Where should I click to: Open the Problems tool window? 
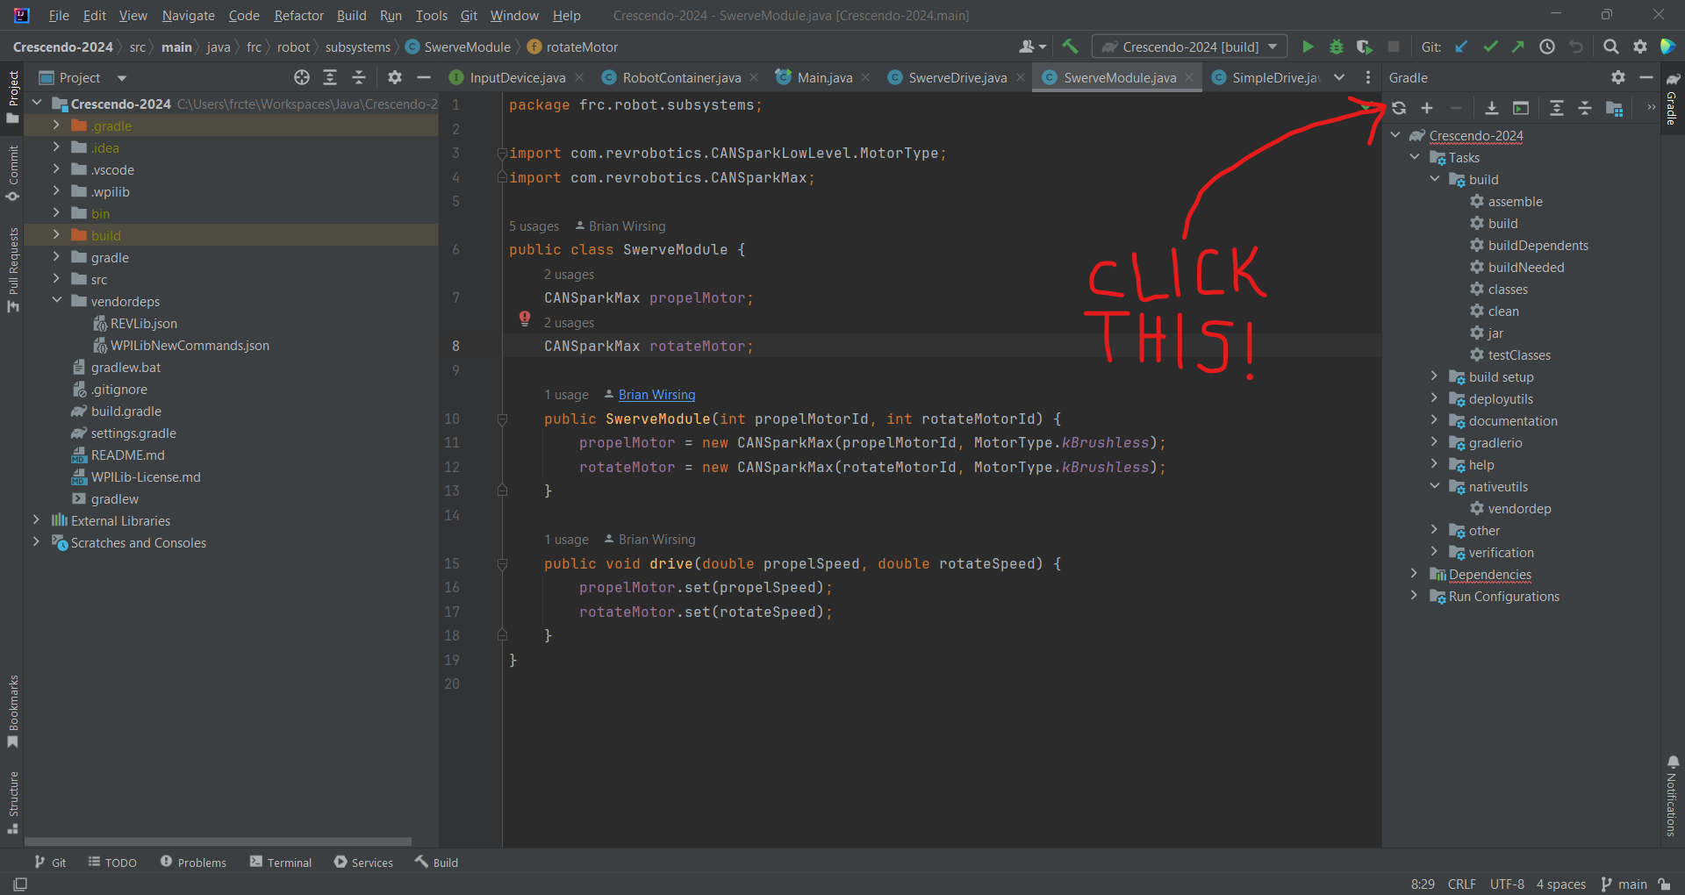point(193,863)
